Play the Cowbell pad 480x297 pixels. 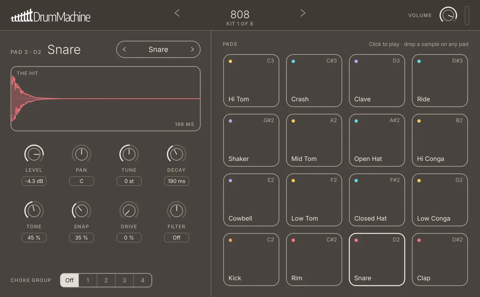251,200
